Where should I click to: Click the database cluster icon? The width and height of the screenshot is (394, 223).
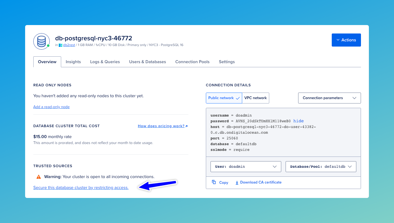point(41,41)
